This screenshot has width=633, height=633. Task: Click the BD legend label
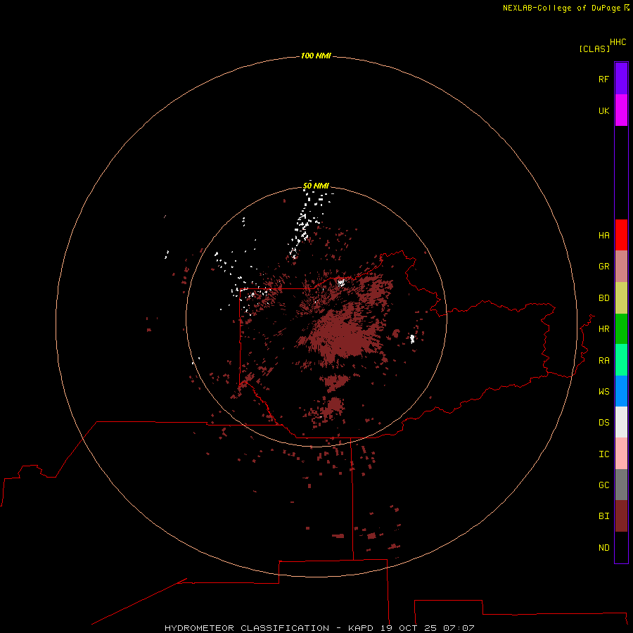[603, 298]
